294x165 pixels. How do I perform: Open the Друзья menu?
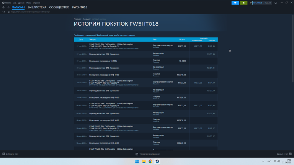[21, 3]
